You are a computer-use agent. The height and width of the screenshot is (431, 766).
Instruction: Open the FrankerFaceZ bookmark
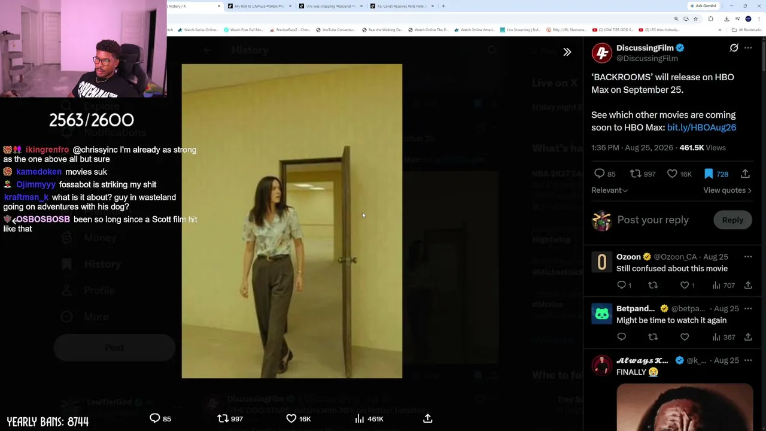click(x=290, y=30)
